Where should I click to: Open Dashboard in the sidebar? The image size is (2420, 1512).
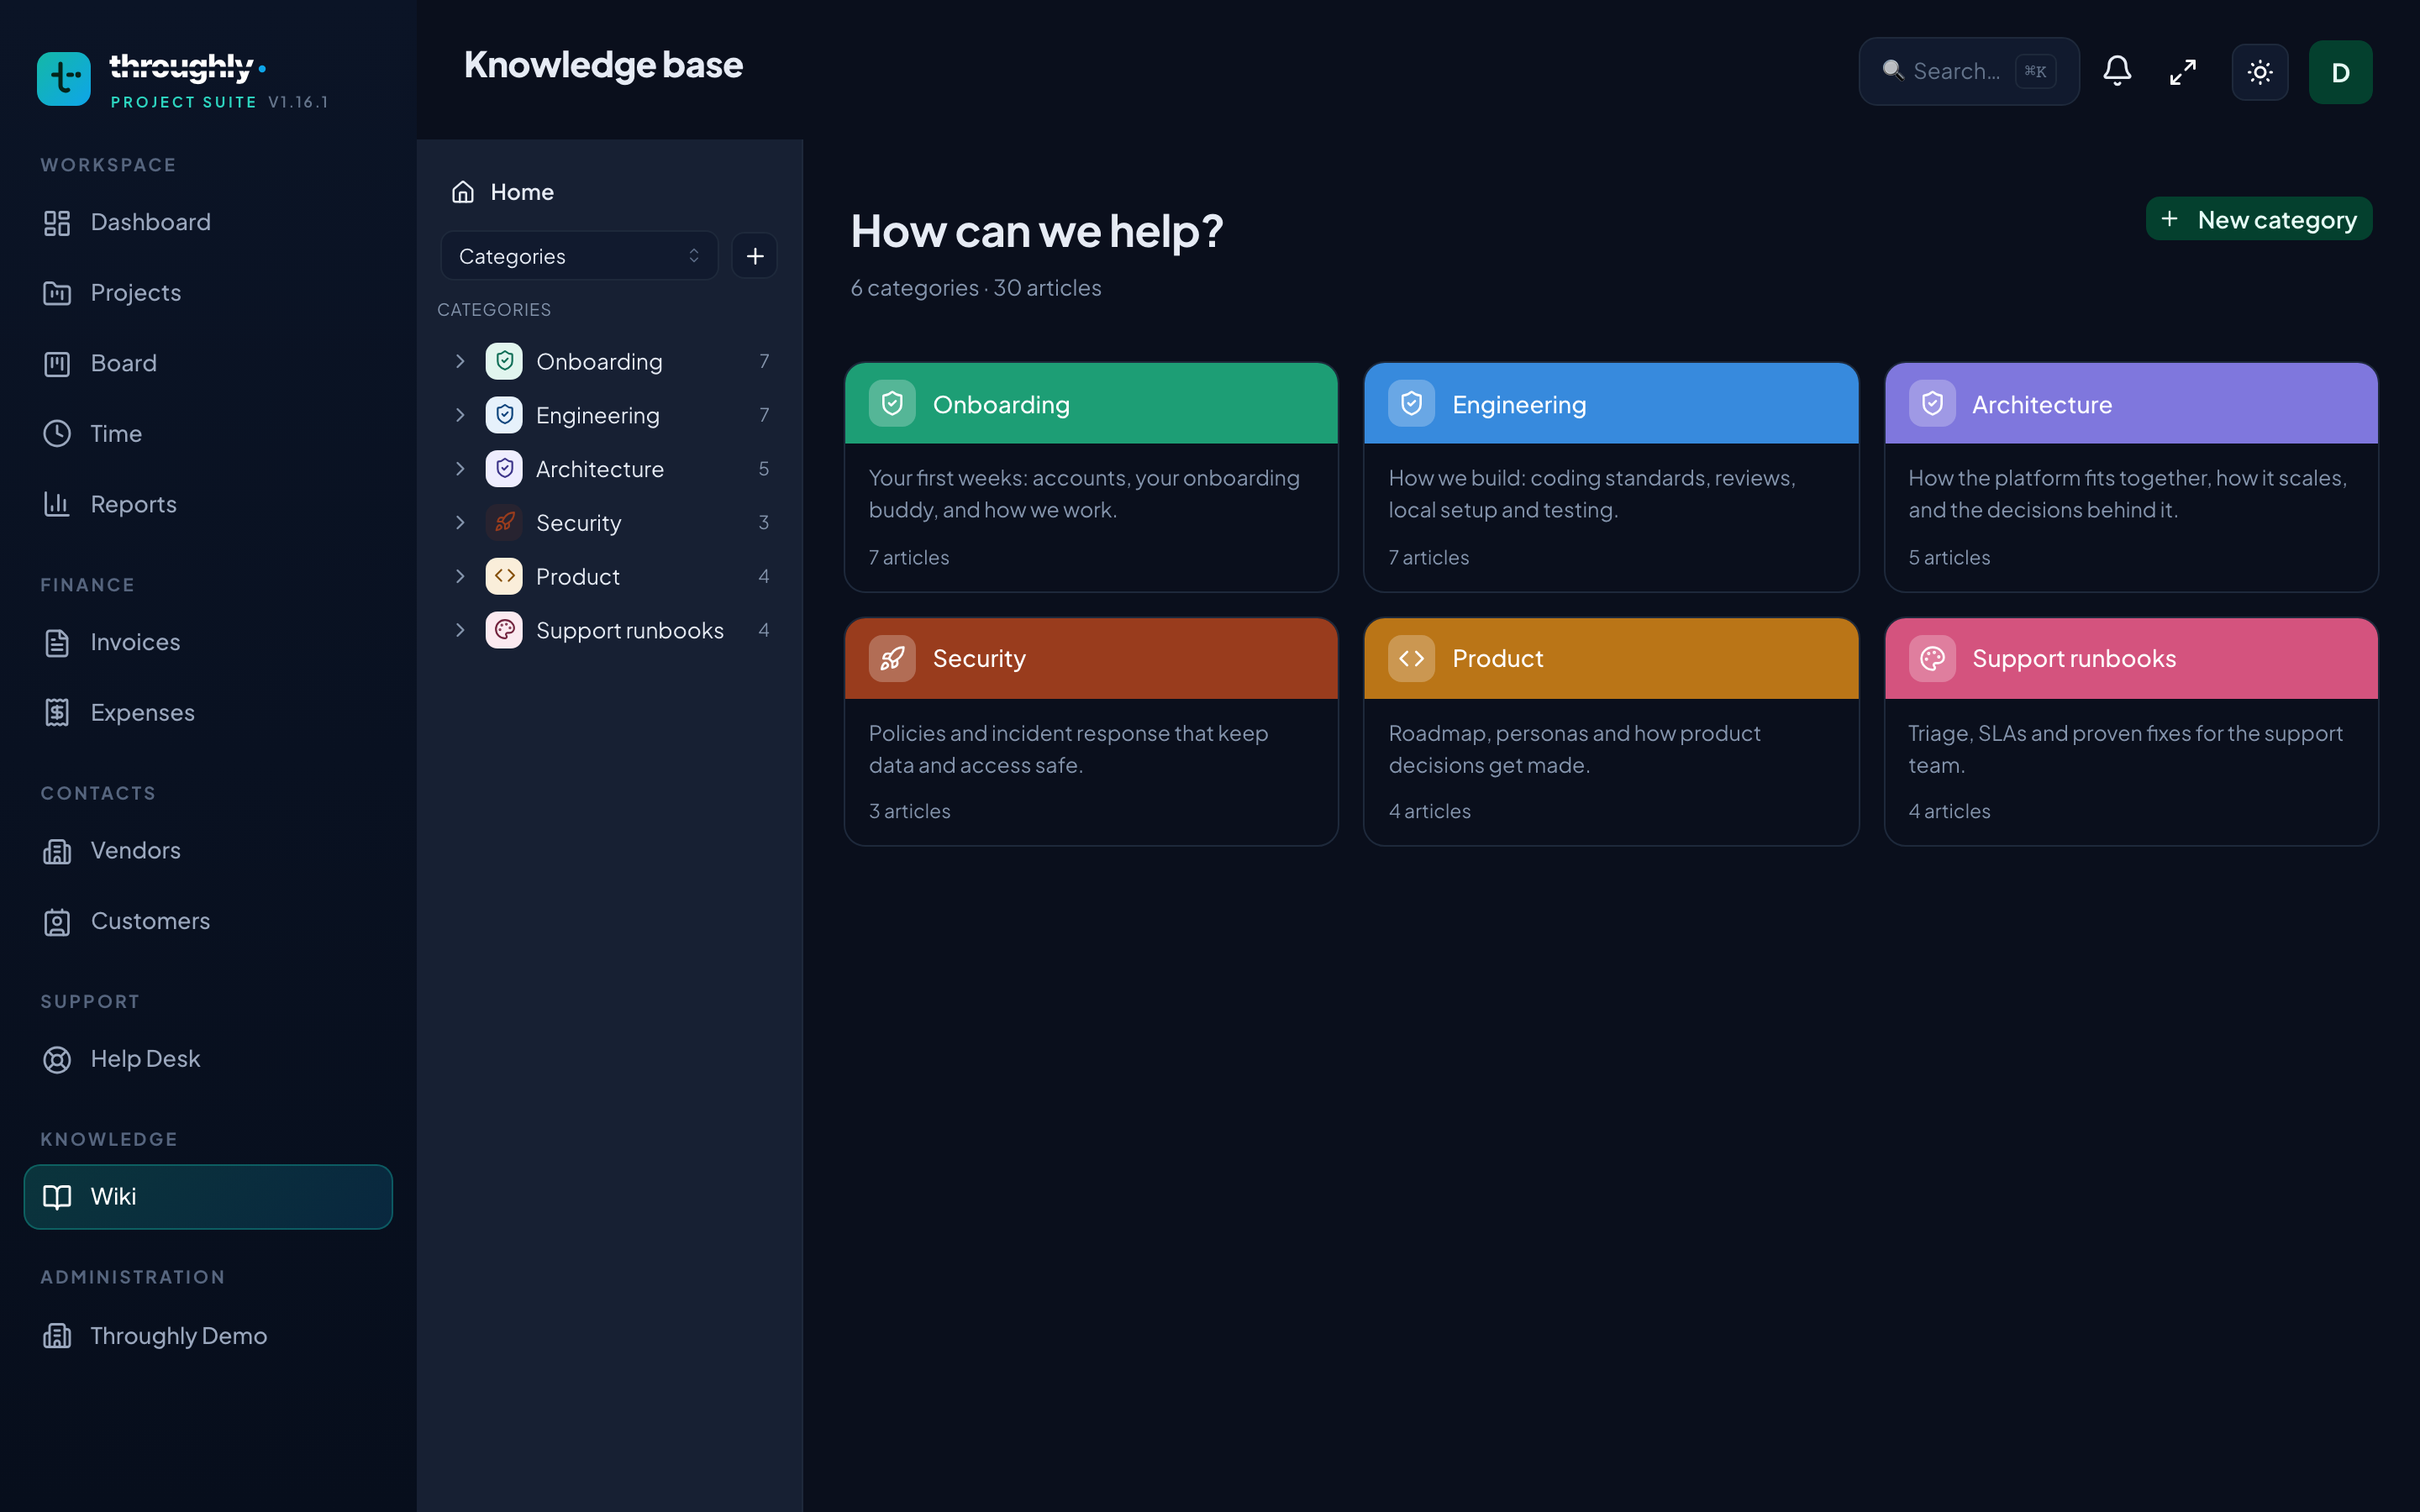tap(208, 222)
